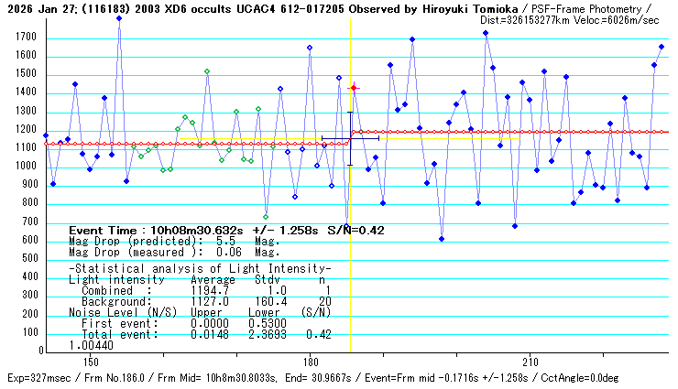
Task: Click the highest blue data point near 1800
Action: point(119,18)
